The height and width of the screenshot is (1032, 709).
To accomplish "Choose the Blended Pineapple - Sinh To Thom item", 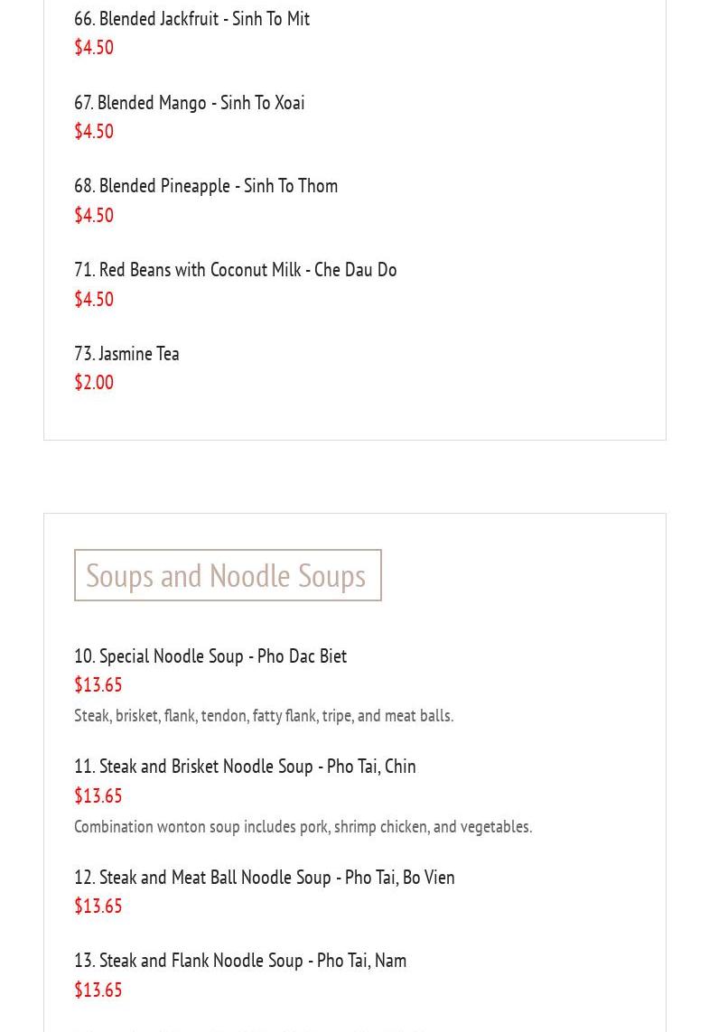I will click(x=206, y=186).
